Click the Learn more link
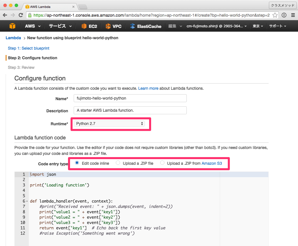 (x=148, y=88)
